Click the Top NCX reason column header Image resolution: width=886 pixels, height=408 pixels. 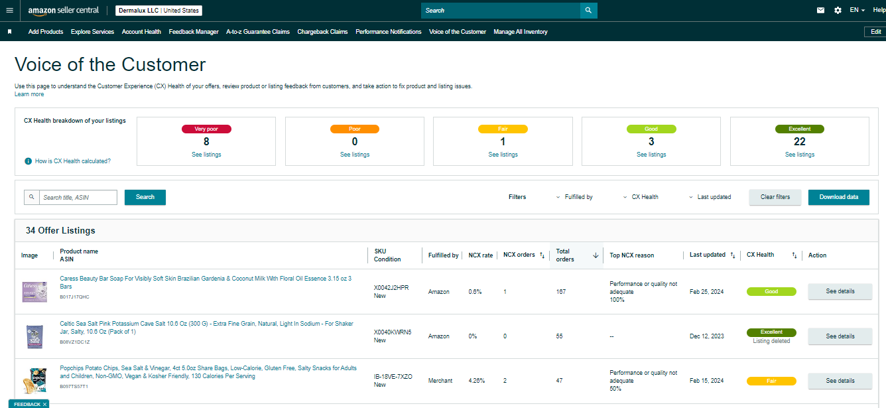(x=631, y=255)
